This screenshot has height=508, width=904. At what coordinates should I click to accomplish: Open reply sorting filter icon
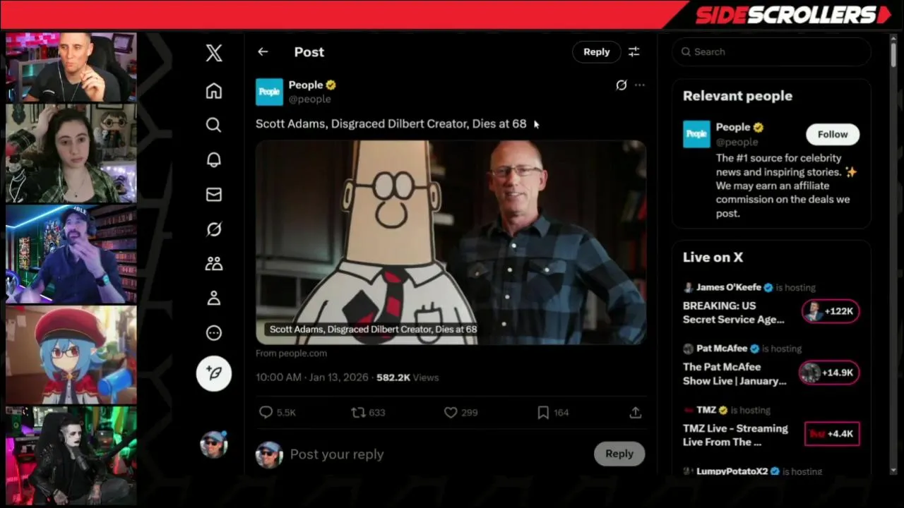(634, 52)
